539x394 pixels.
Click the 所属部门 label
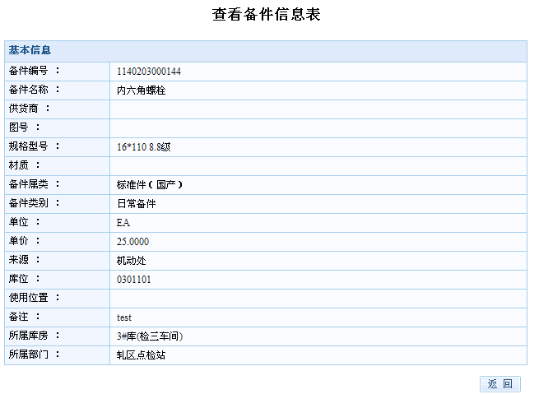pos(29,354)
